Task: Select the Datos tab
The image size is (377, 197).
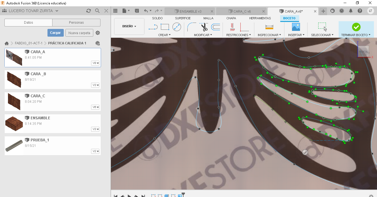Action: 28,23
